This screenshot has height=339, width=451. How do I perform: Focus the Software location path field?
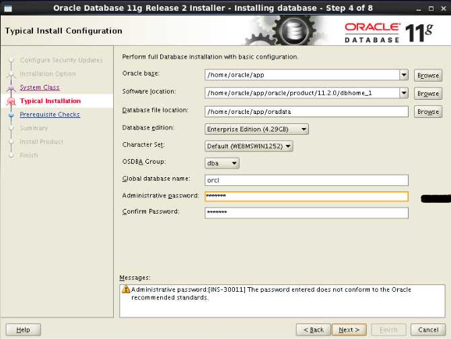[x=302, y=93]
